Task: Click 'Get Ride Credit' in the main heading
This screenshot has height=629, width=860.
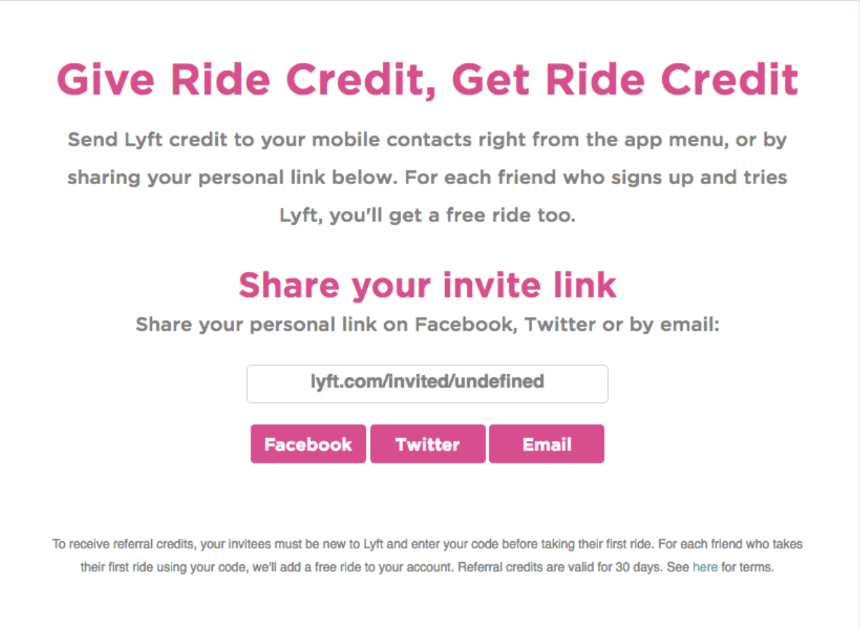Action: click(x=625, y=80)
